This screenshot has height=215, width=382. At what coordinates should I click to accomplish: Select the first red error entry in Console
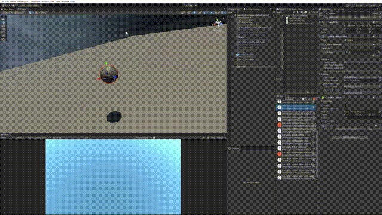click(296, 125)
